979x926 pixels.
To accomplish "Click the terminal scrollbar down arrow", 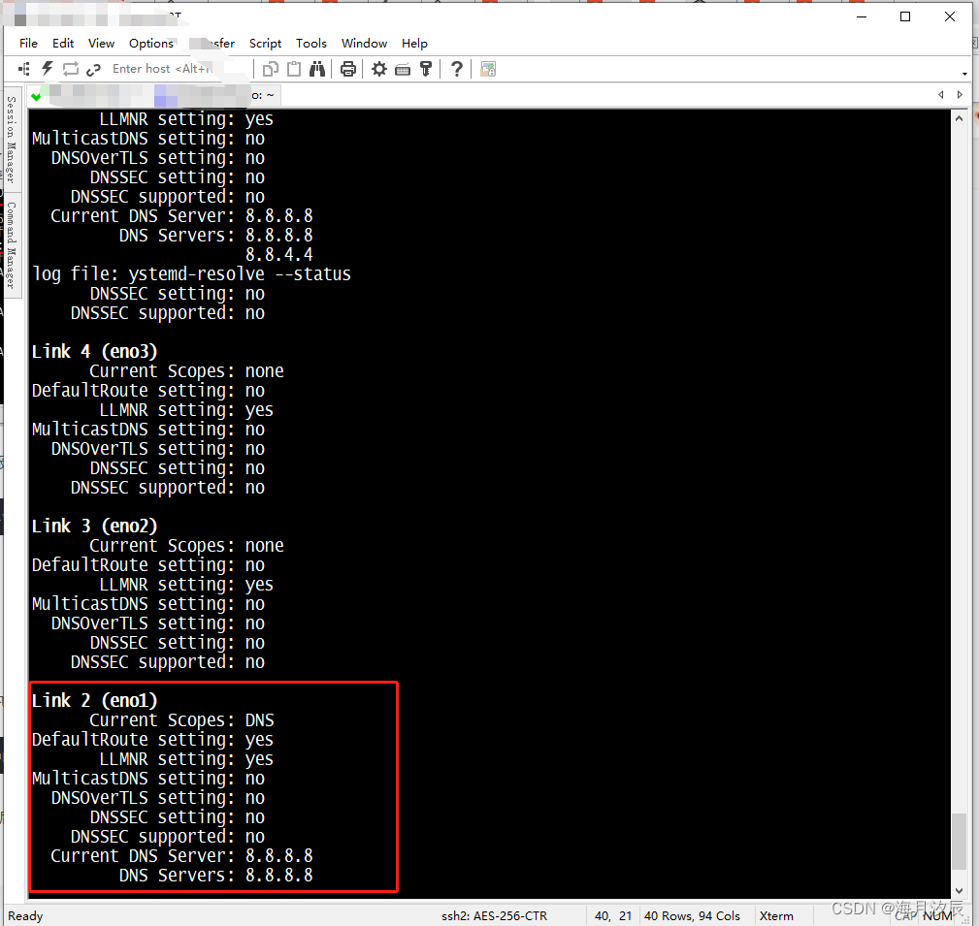I will (x=959, y=891).
